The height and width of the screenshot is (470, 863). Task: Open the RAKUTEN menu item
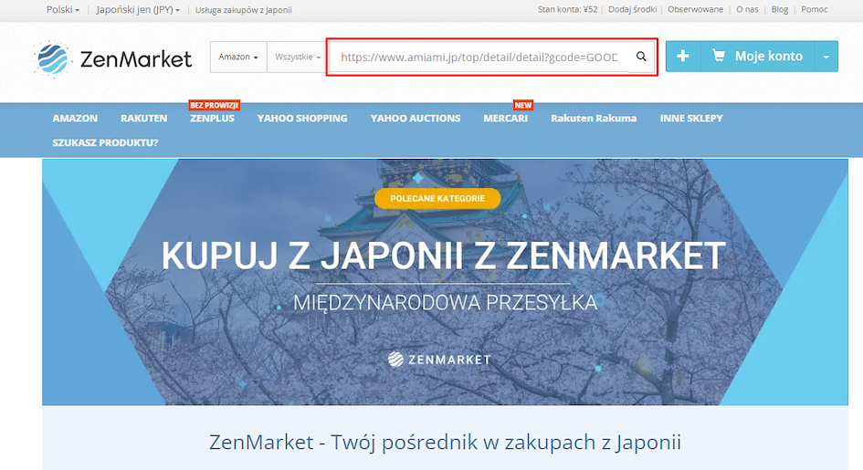(143, 119)
